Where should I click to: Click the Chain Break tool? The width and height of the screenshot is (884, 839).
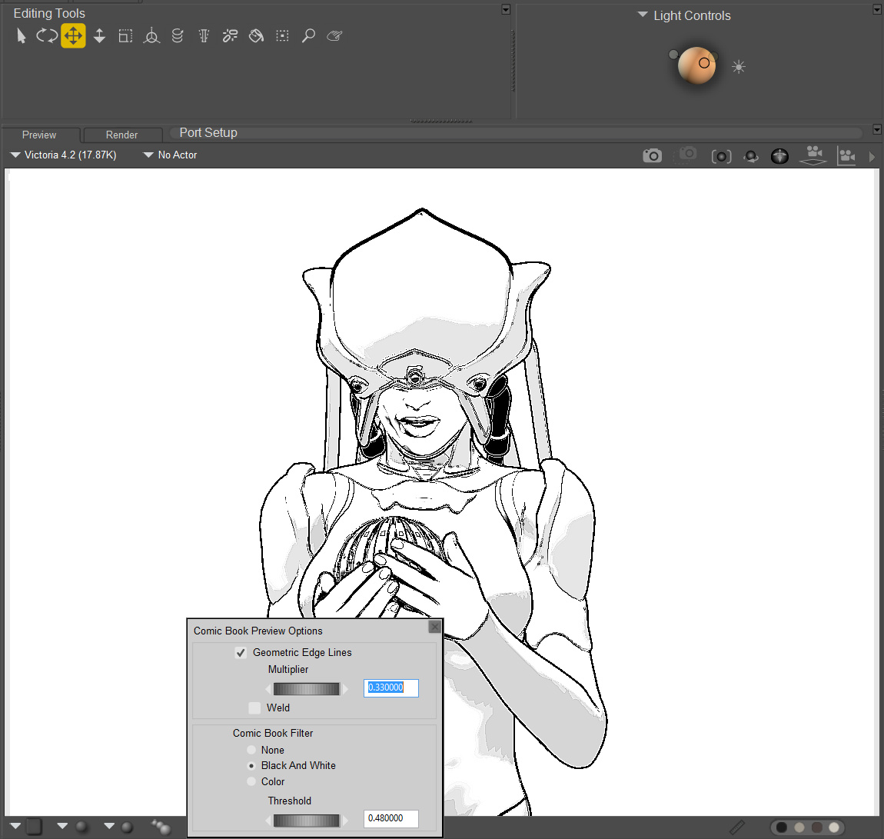tap(230, 35)
